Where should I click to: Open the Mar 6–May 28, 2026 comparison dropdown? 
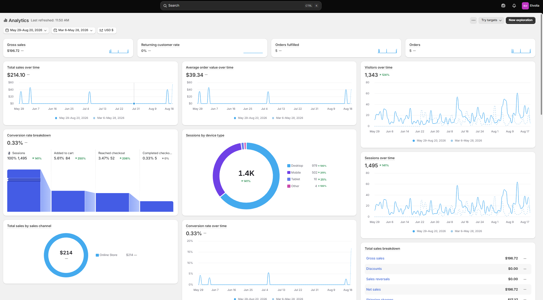(x=73, y=30)
